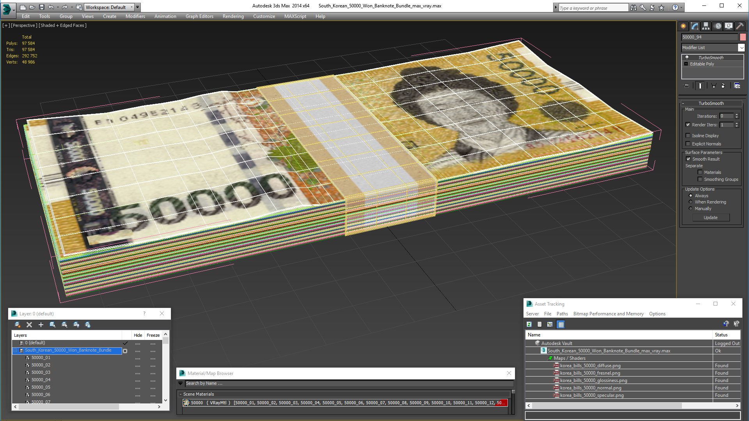Click the TurboSmooth Update button
The width and height of the screenshot is (749, 421).
pos(711,218)
